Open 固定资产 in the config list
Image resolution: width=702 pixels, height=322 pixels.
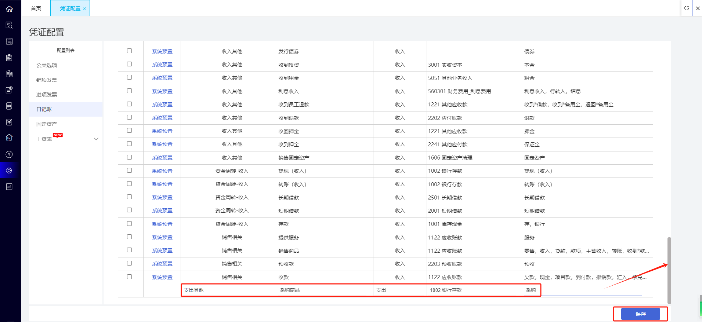47,124
